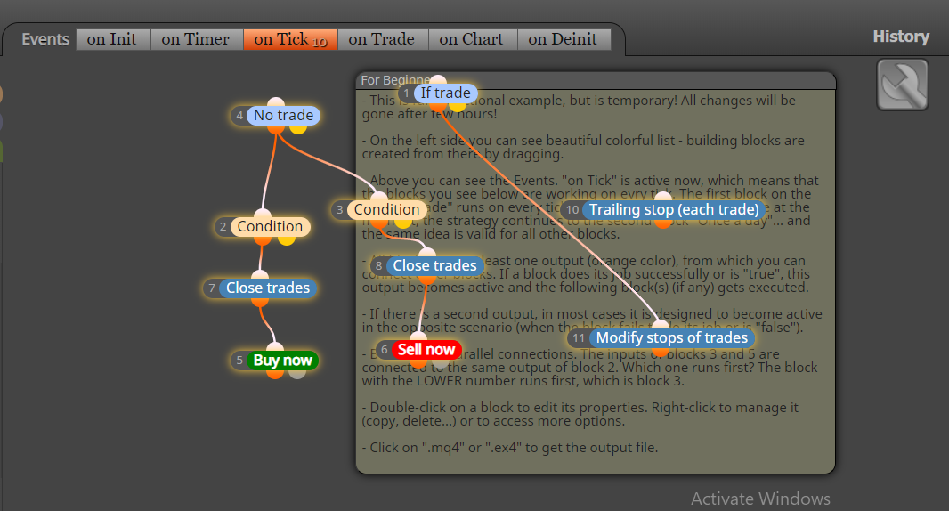Select the No trade block
The width and height of the screenshot is (949, 511).
(283, 116)
